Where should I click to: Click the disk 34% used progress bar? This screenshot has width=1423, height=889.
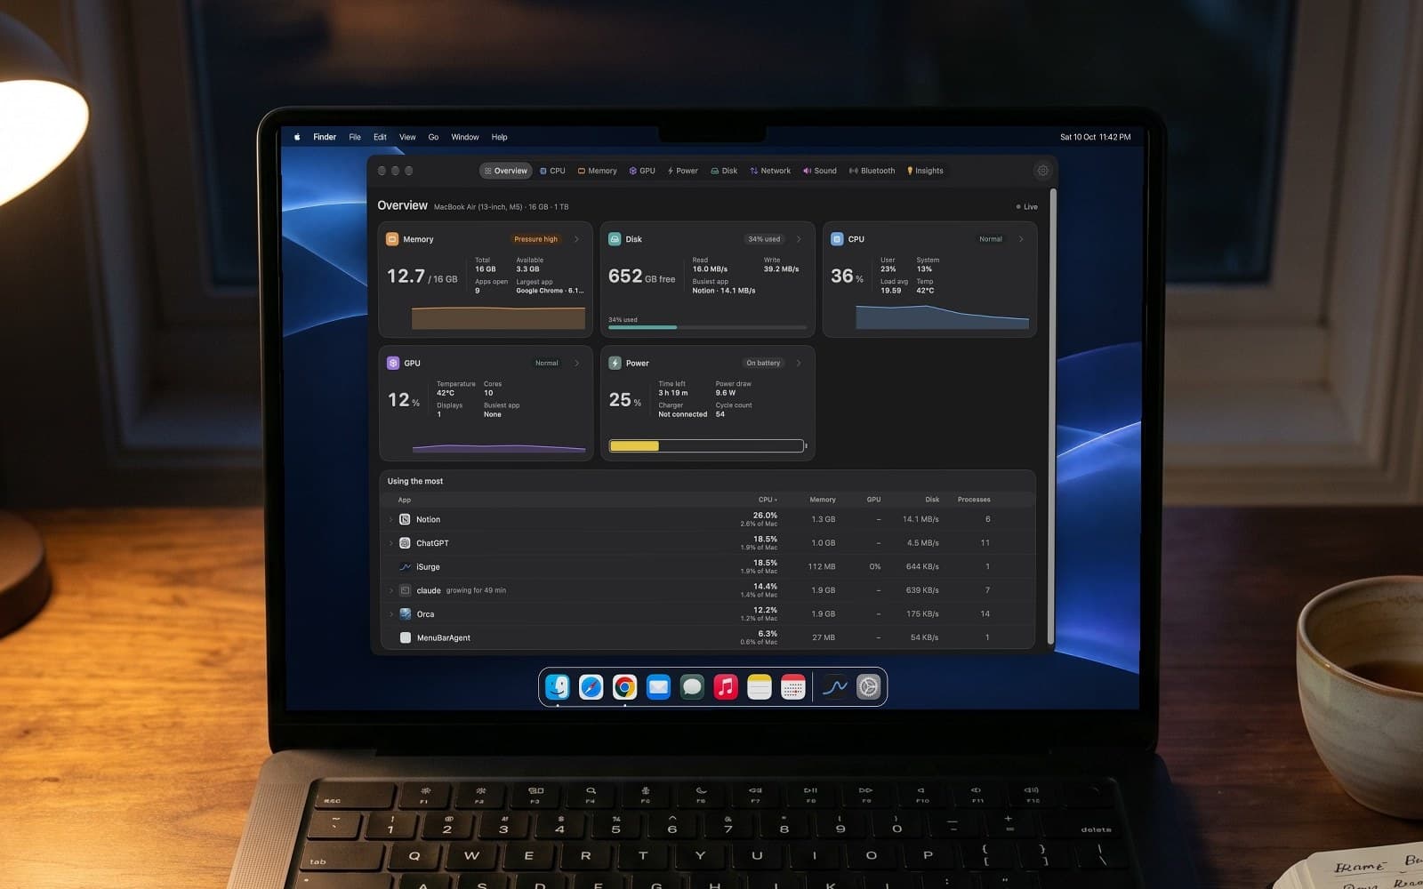click(x=707, y=327)
